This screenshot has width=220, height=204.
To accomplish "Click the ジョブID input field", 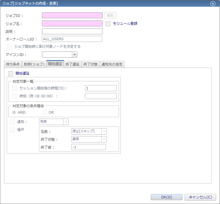I will point(72,15).
